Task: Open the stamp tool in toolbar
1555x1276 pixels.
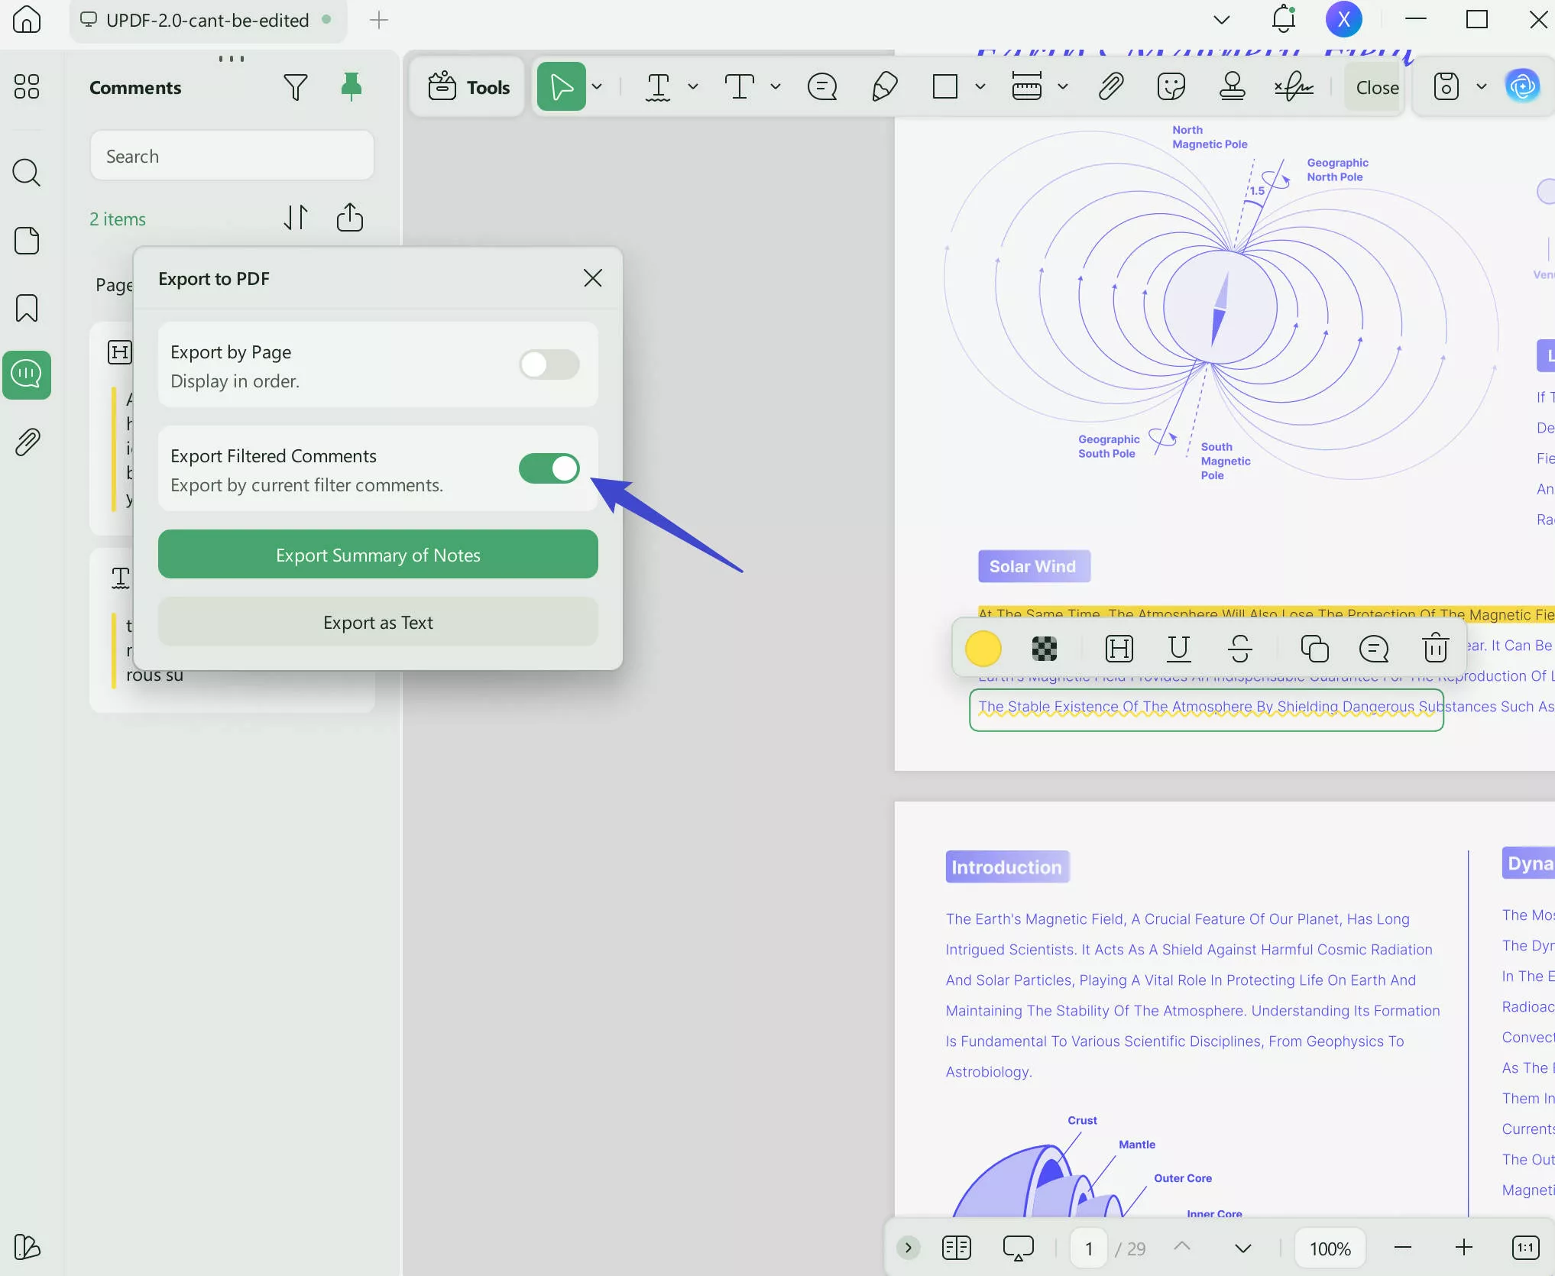Action: tap(1231, 86)
